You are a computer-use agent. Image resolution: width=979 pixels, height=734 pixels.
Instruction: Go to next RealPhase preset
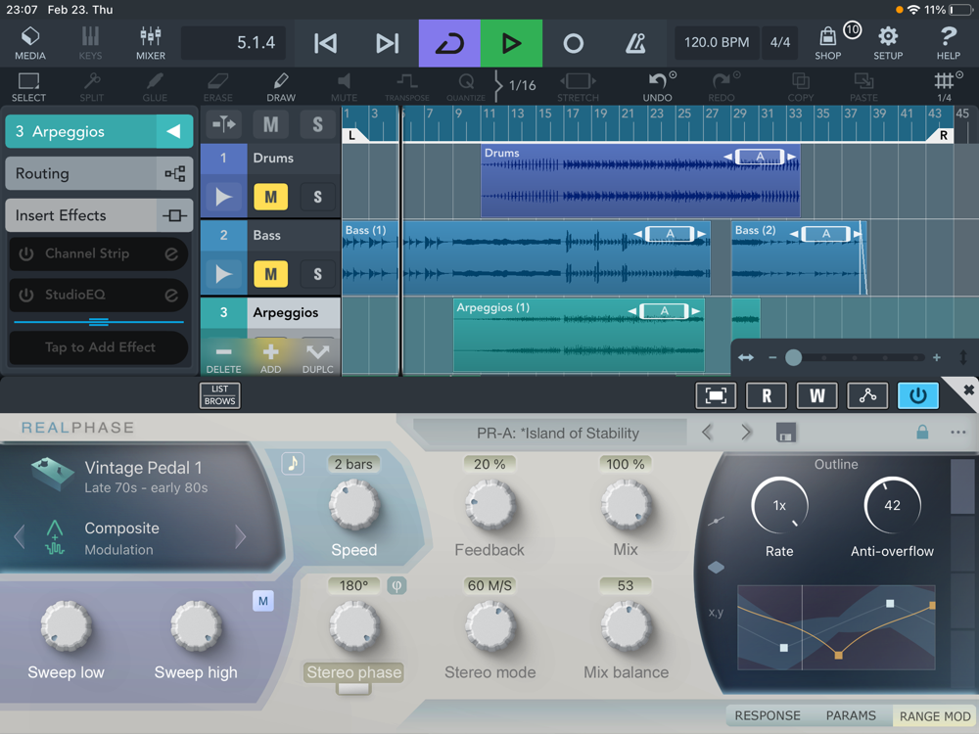[745, 432]
